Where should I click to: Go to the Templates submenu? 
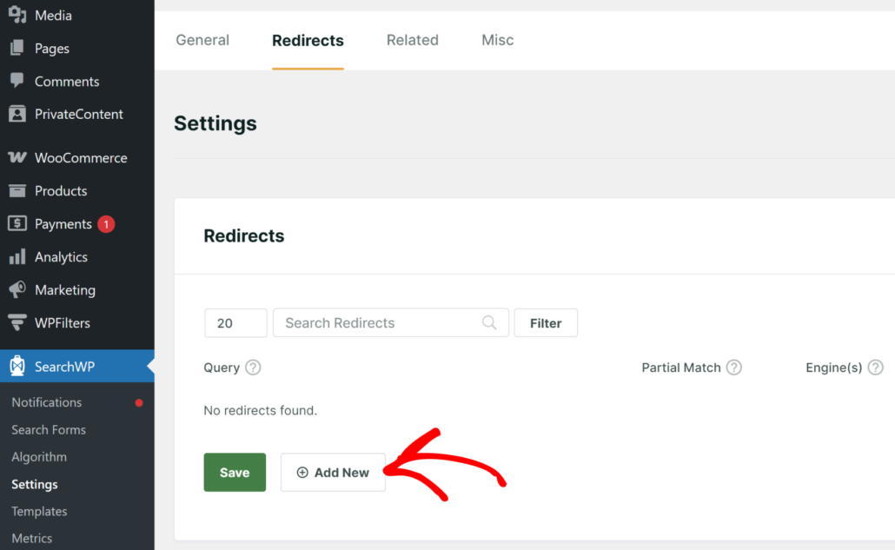pyautogui.click(x=39, y=511)
